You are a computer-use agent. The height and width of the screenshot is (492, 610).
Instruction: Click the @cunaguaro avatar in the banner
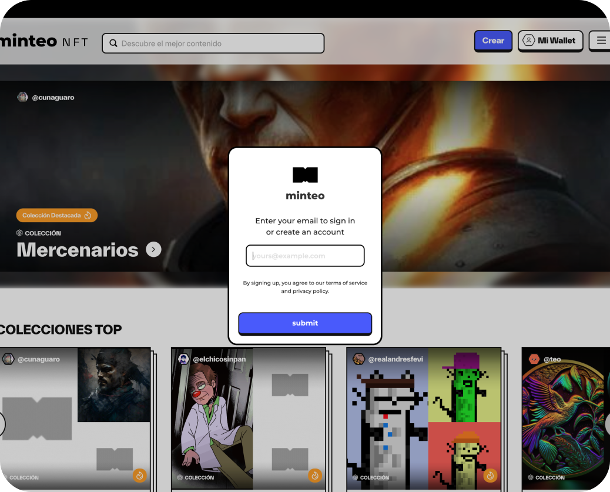coord(22,98)
